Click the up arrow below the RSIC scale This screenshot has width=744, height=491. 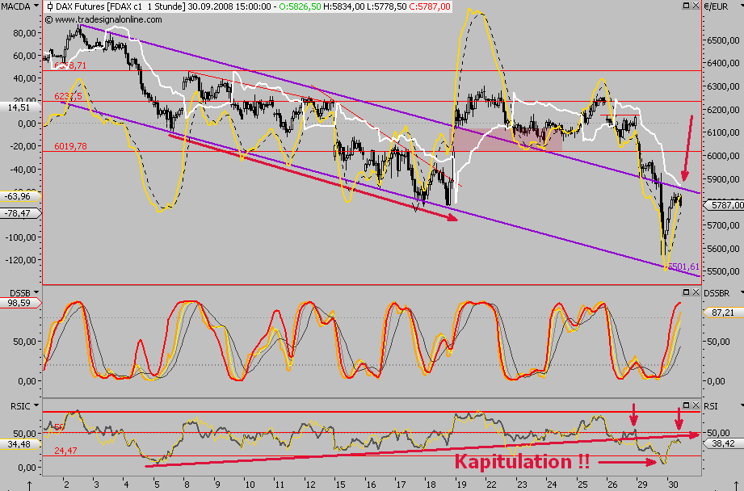(x=29, y=486)
